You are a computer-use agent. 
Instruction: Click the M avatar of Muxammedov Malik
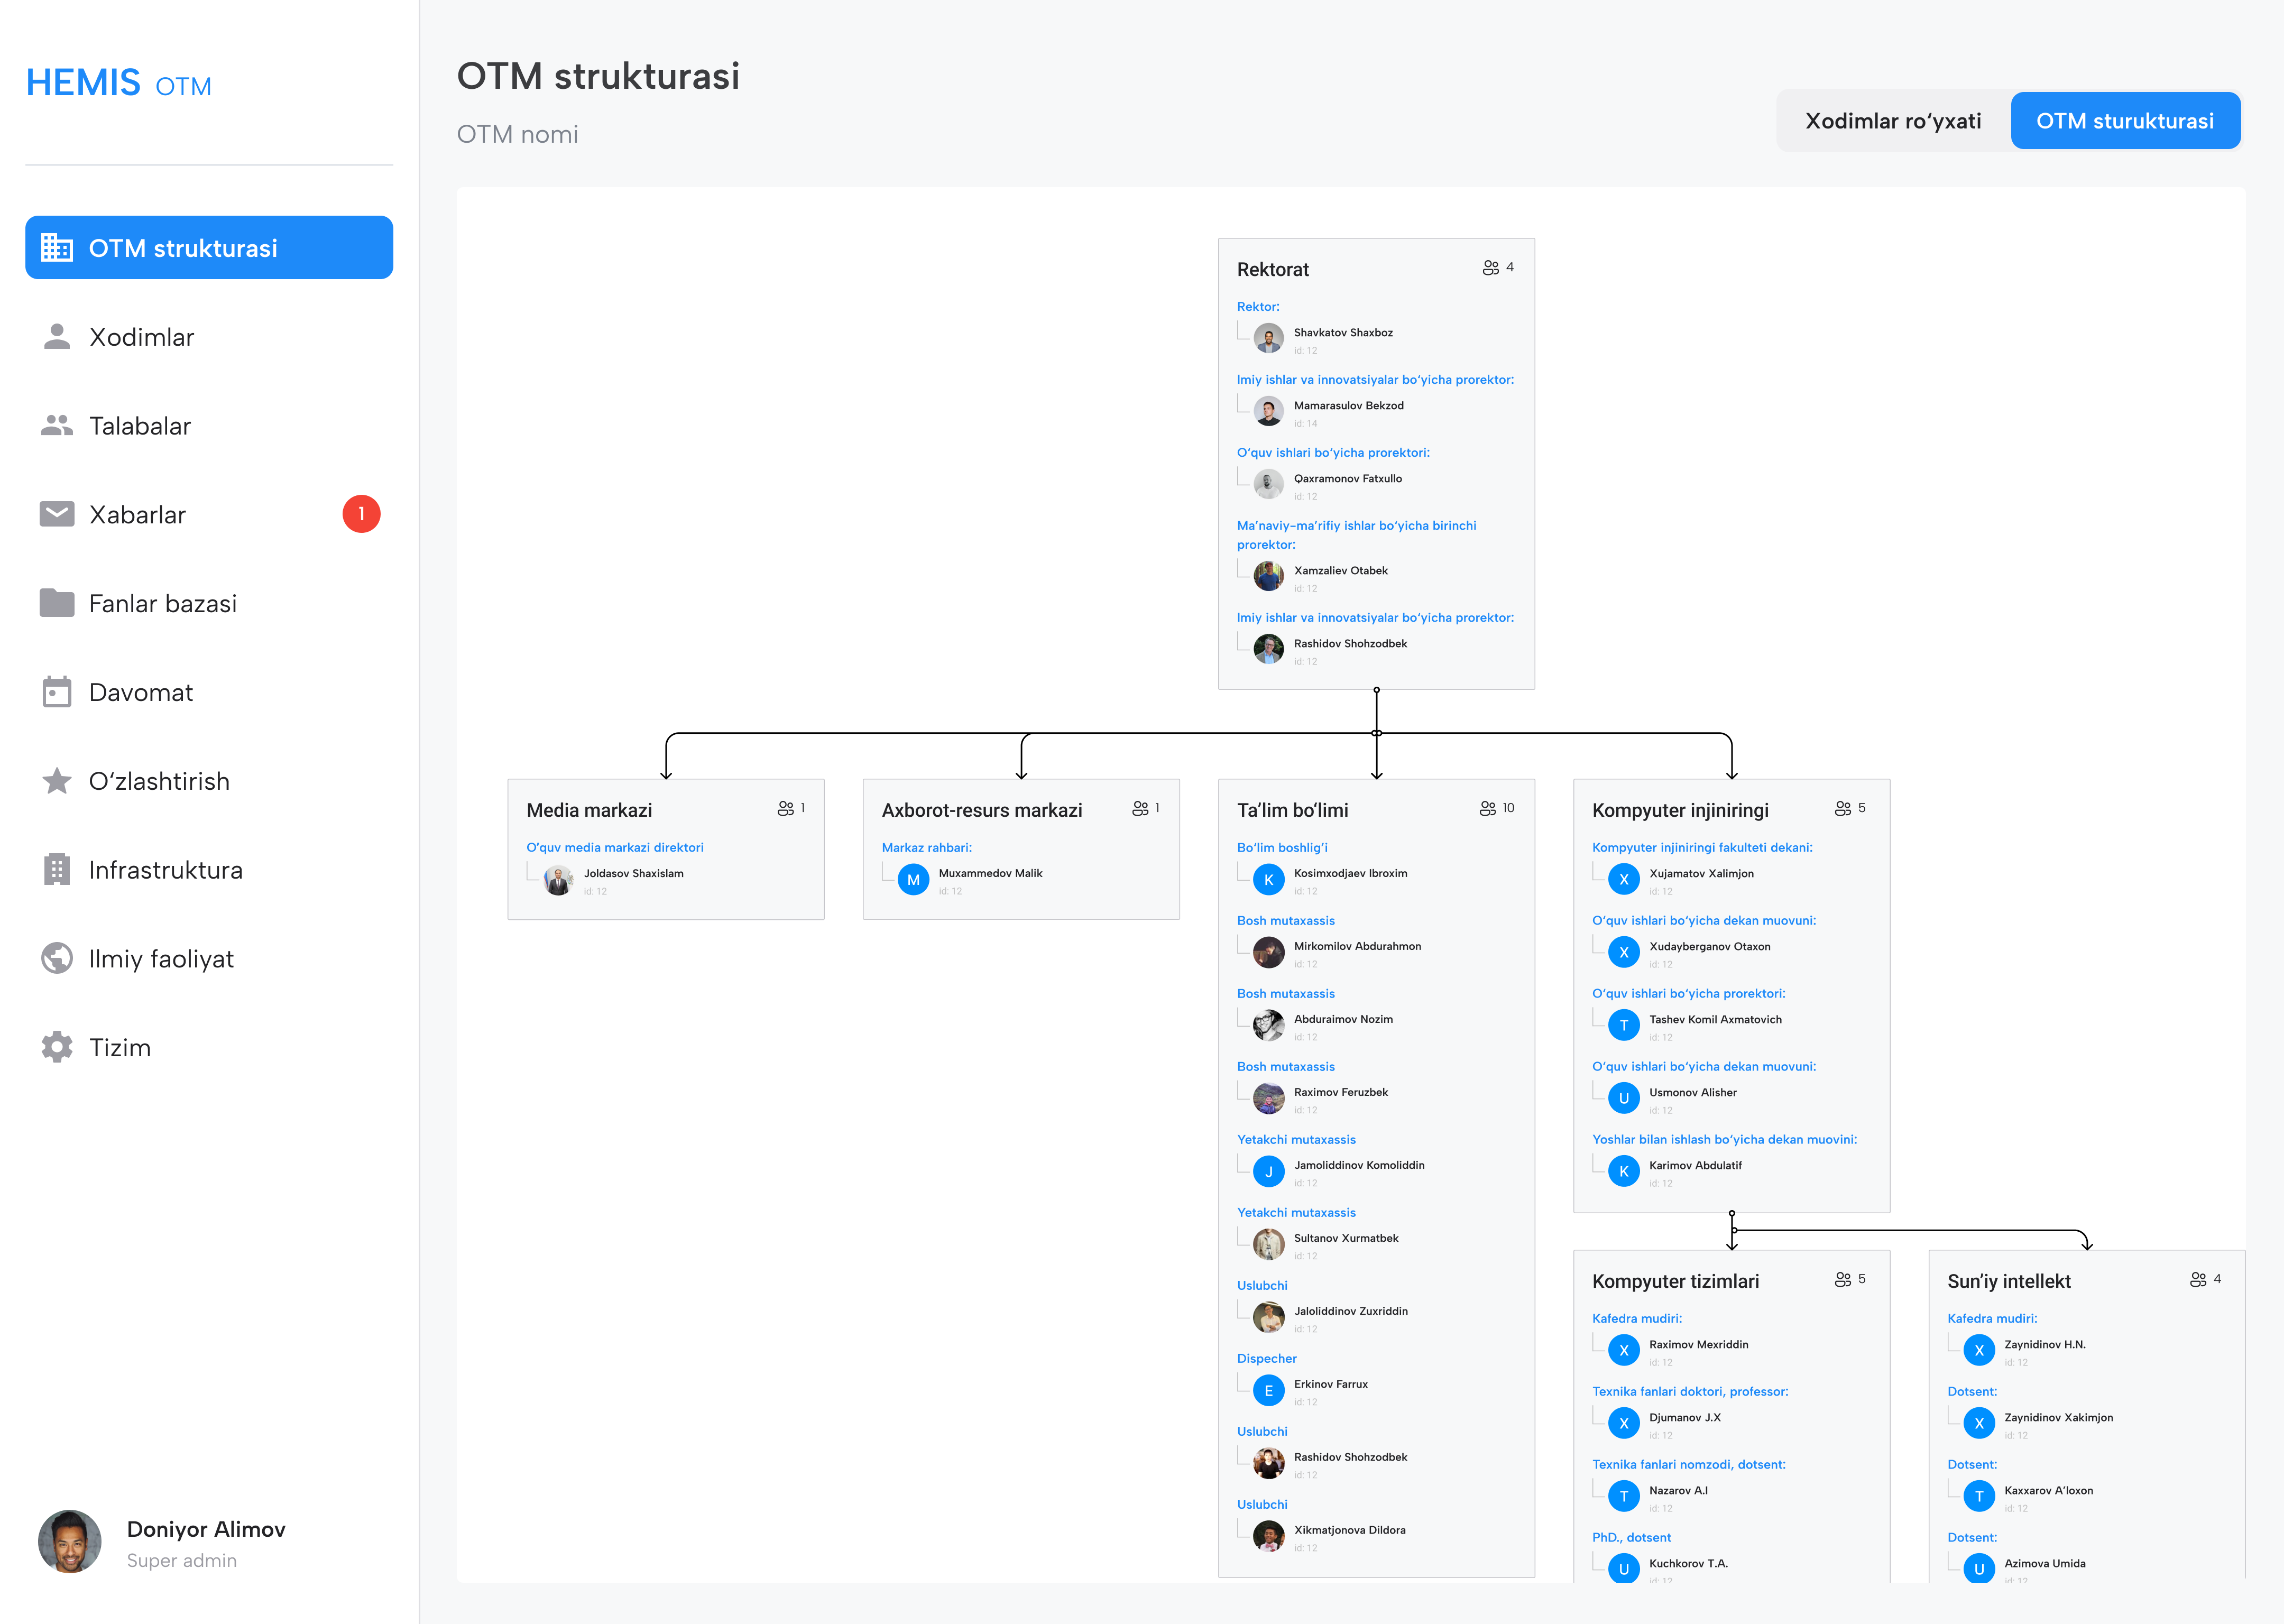coord(913,880)
